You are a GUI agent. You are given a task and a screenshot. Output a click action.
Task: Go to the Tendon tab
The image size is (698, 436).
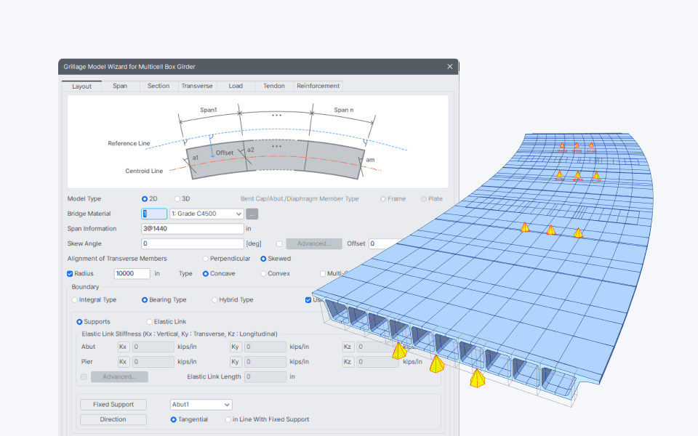pos(274,86)
